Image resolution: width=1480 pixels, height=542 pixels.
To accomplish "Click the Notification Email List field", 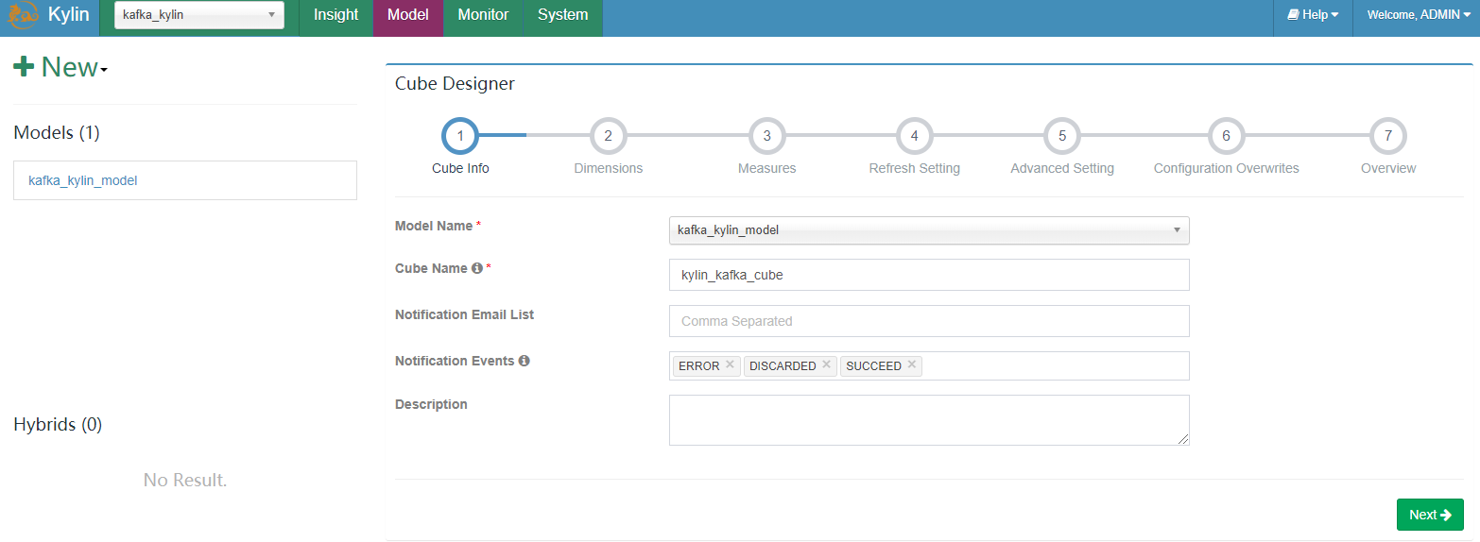I will coord(929,321).
